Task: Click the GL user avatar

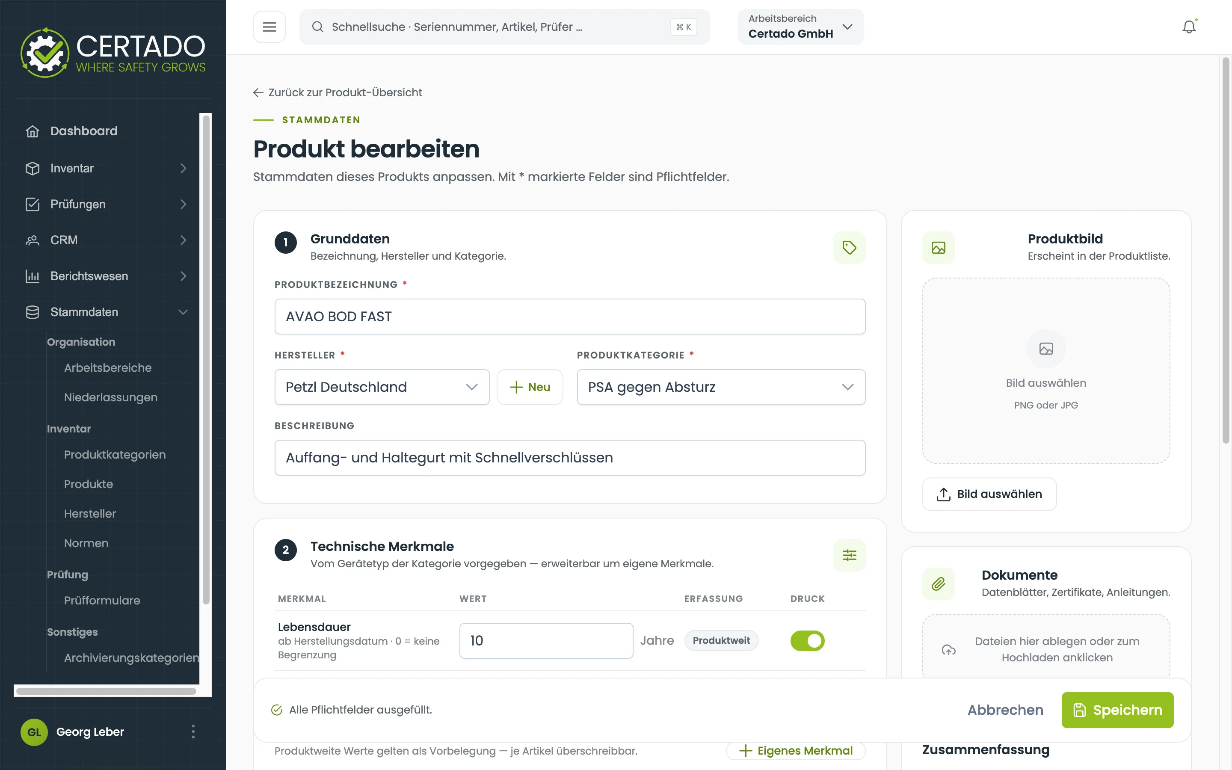Action: tap(34, 732)
